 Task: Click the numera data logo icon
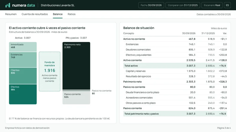click(x=8, y=5)
